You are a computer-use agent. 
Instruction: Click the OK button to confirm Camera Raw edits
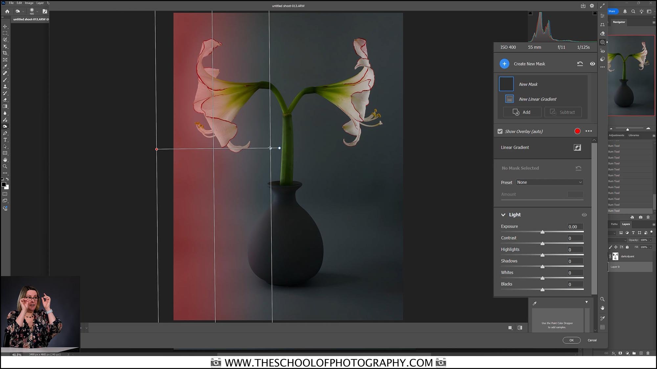(x=572, y=340)
